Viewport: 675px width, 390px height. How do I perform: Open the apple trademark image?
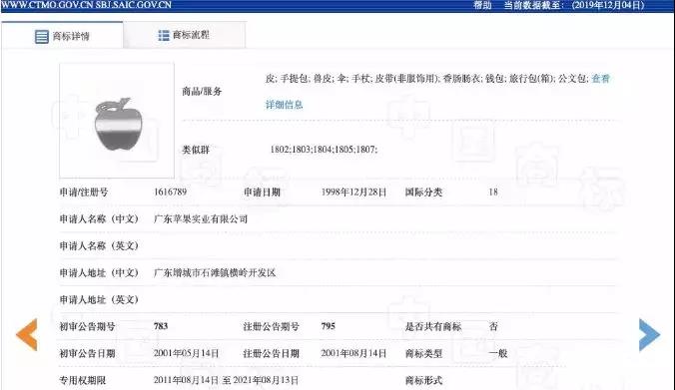pos(117,121)
